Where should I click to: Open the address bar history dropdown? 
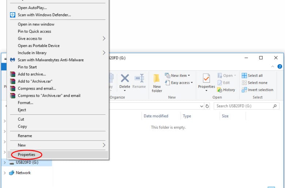pyautogui.click(x=201, y=106)
